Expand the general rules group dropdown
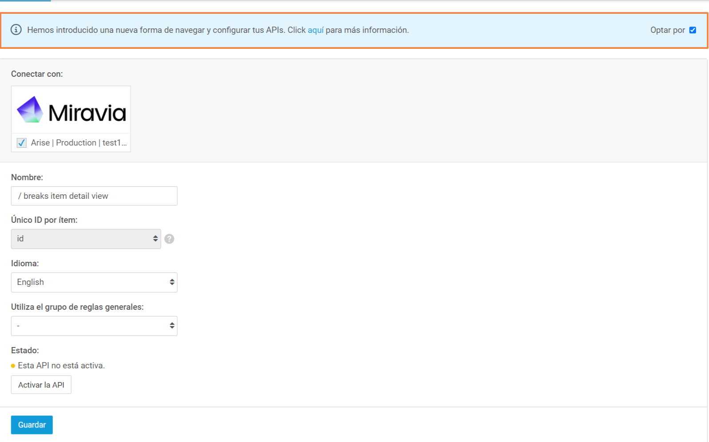 [94, 326]
